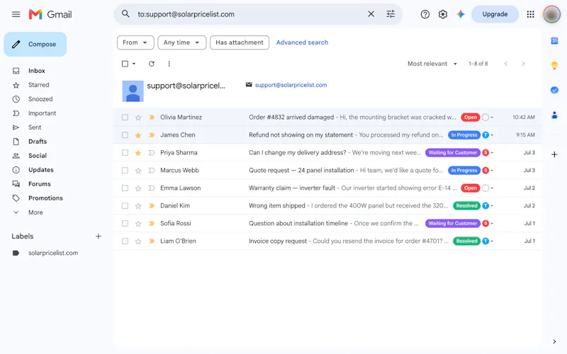Viewport: 567px width, 354px height.
Task: Open the Starred folder
Action: point(38,85)
